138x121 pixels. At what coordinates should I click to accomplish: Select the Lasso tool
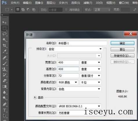coord(4,34)
